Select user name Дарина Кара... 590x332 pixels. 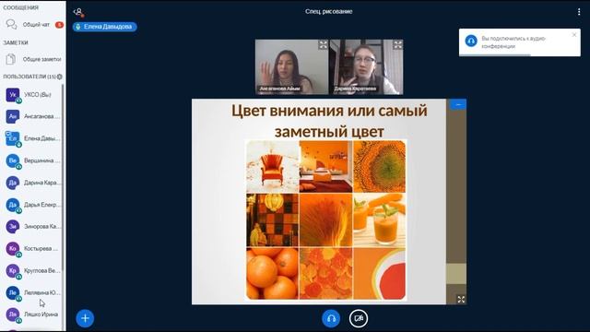pyautogui.click(x=41, y=183)
